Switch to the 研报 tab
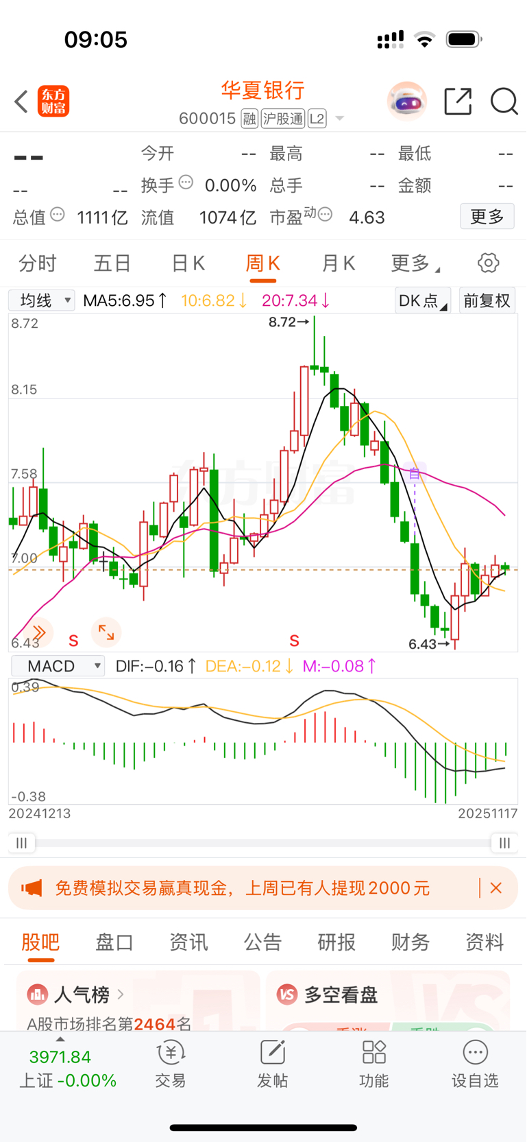The image size is (527, 1142). pyautogui.click(x=336, y=942)
